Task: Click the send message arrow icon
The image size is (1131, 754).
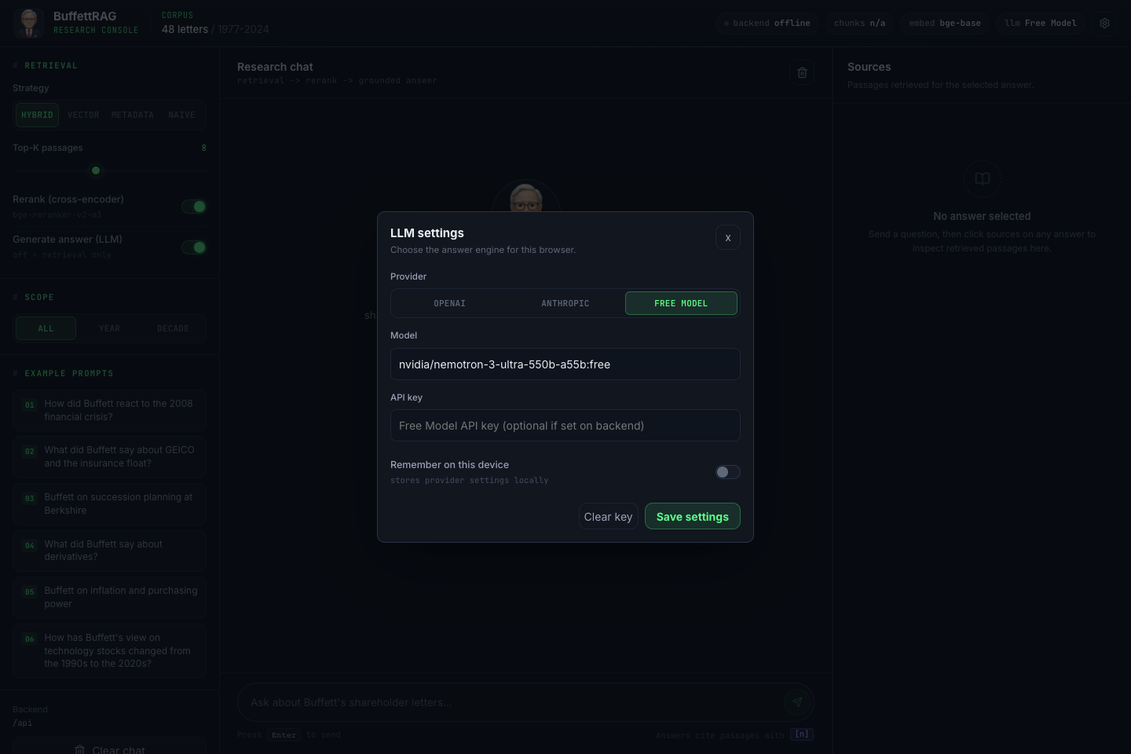Action: pos(797,702)
